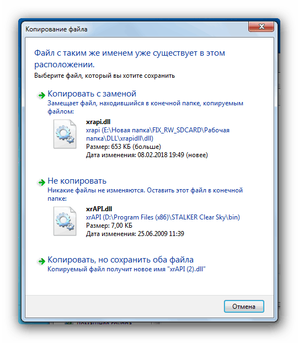Choose the "Не копировать" option title
Viewport: 299px width, 343px height.
pyautogui.click(x=77, y=181)
